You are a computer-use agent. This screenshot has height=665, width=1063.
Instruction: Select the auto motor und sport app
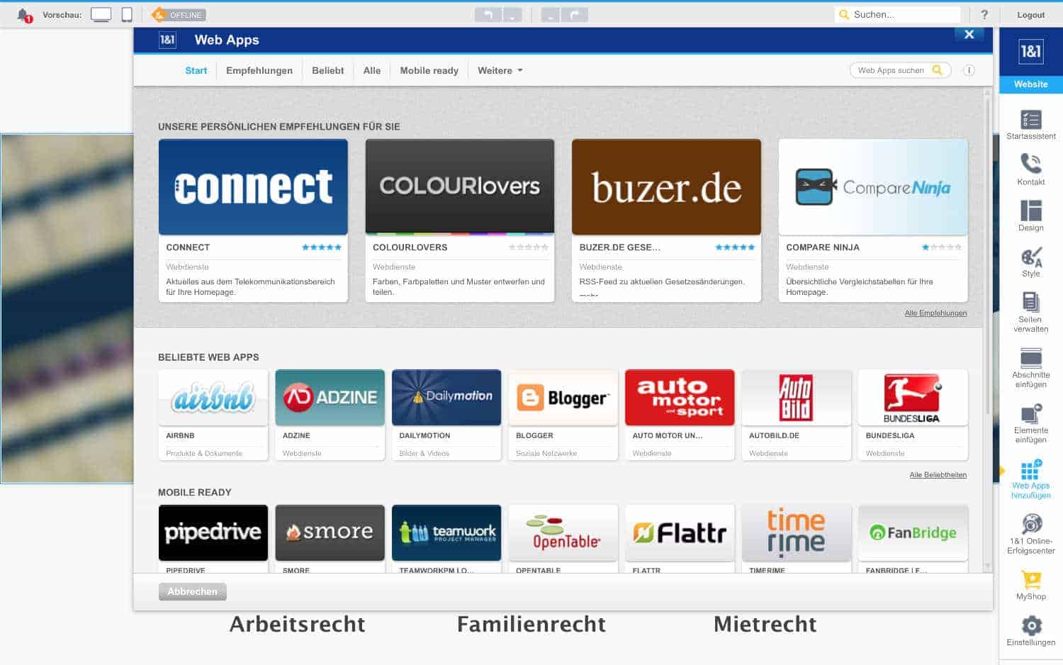[680, 415]
